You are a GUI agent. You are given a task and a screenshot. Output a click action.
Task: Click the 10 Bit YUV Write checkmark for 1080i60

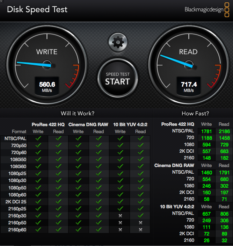[x=120, y=166]
